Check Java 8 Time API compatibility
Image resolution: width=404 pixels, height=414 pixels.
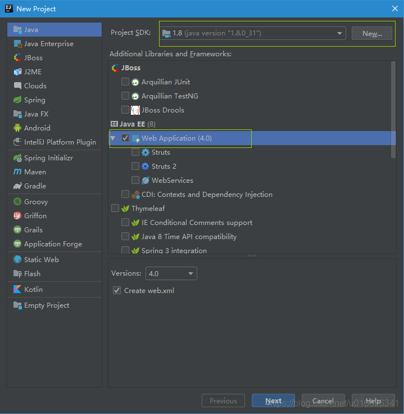pyautogui.click(x=125, y=236)
